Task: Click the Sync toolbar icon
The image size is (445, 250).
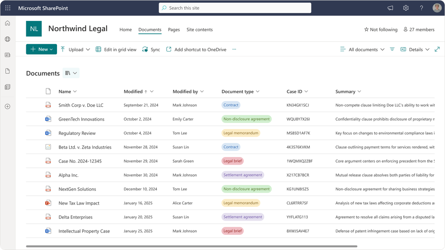Action: pos(151,49)
